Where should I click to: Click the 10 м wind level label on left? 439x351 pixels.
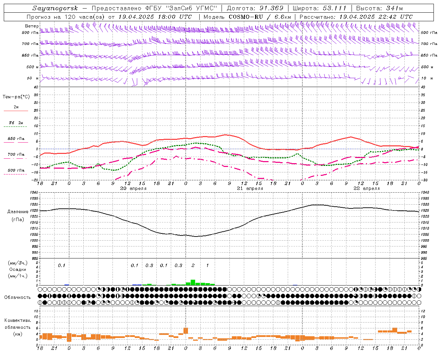point(33,78)
